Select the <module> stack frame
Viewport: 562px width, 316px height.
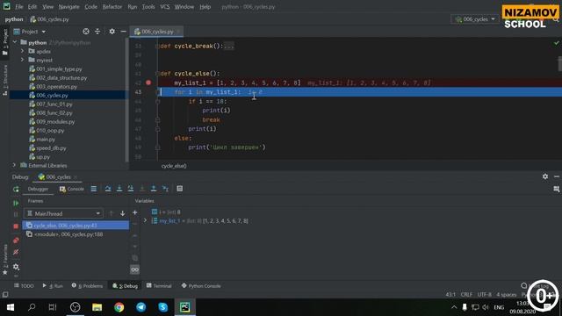[x=68, y=234]
